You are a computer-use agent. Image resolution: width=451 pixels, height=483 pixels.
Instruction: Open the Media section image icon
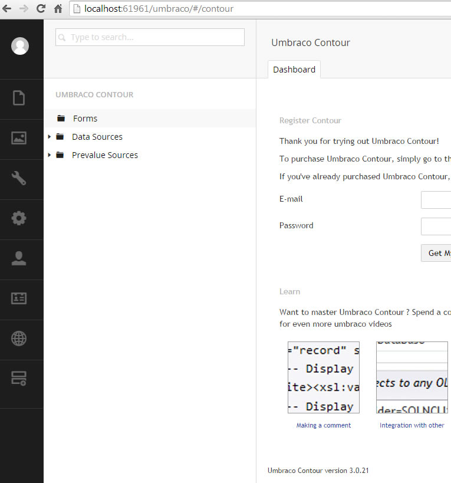coord(19,138)
